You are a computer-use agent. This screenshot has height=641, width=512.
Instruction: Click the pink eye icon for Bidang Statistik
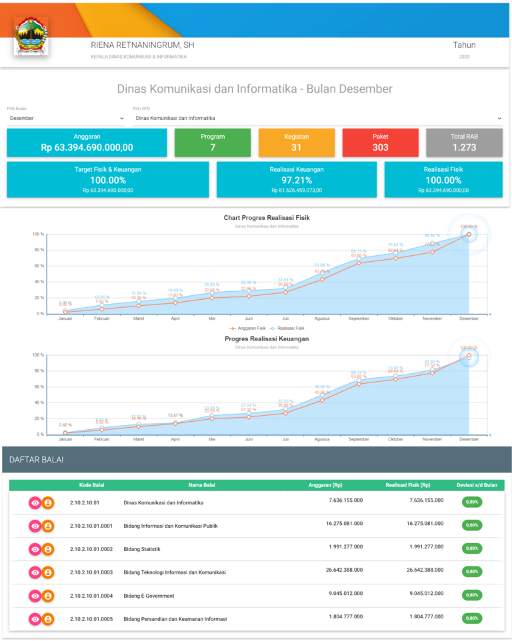click(35, 549)
